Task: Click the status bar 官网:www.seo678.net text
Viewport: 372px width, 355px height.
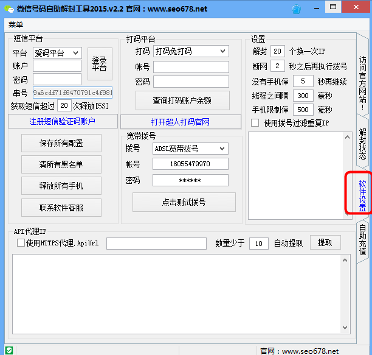Action: pyautogui.click(x=300, y=351)
